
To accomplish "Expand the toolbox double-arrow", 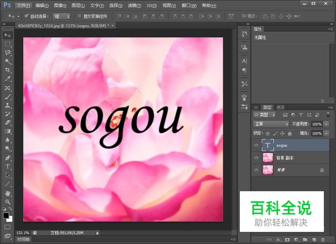I will (4, 24).
